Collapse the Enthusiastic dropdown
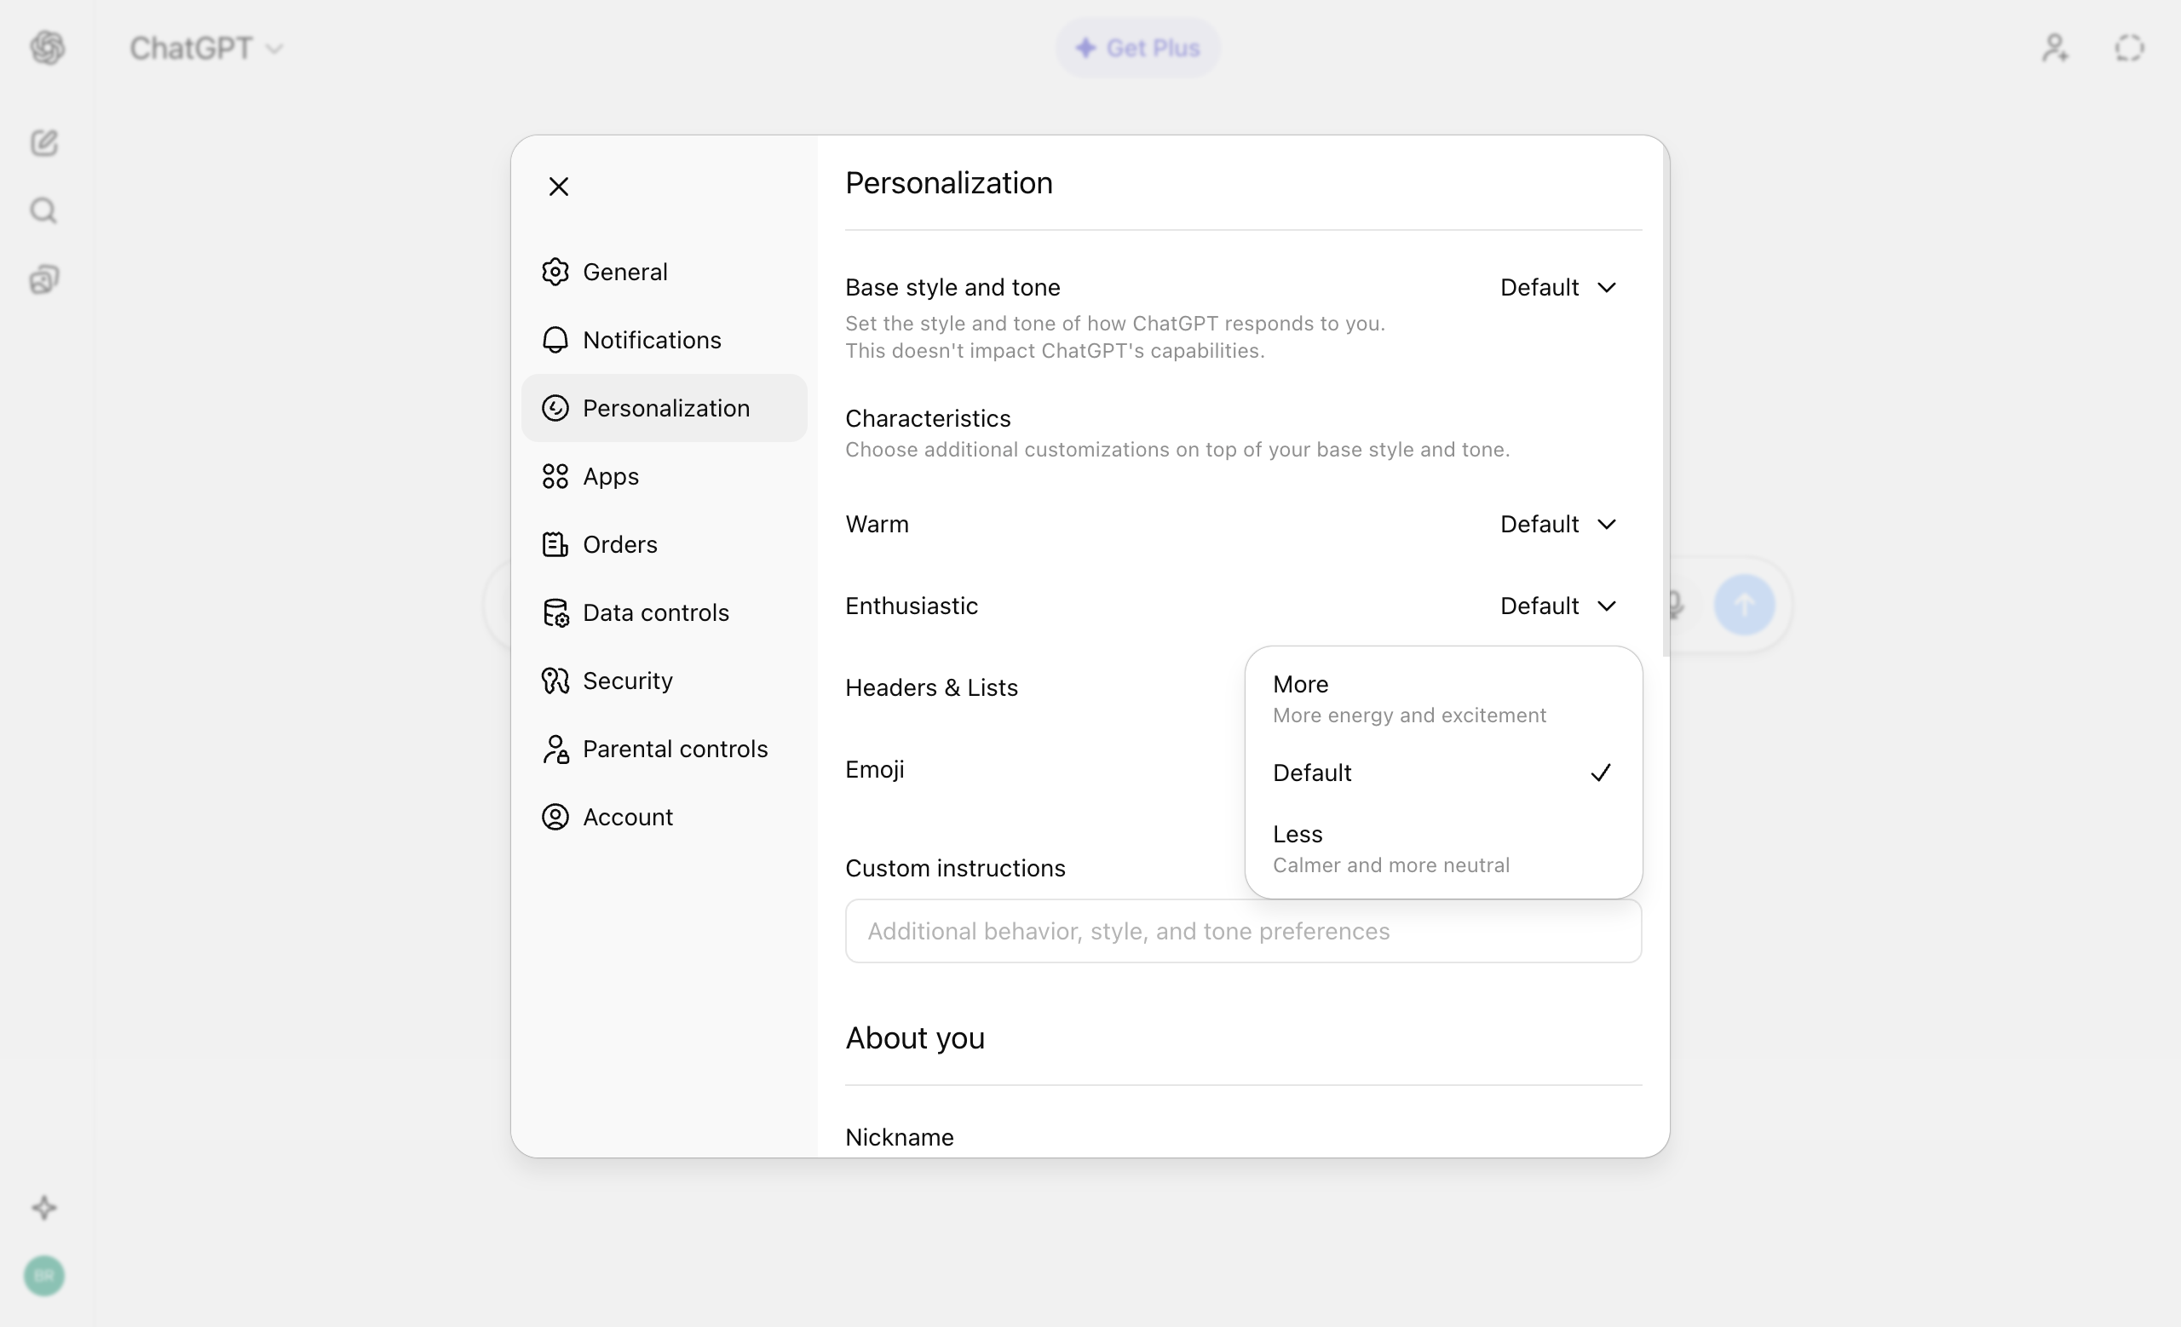This screenshot has height=1327, width=2181. pos(1559,606)
